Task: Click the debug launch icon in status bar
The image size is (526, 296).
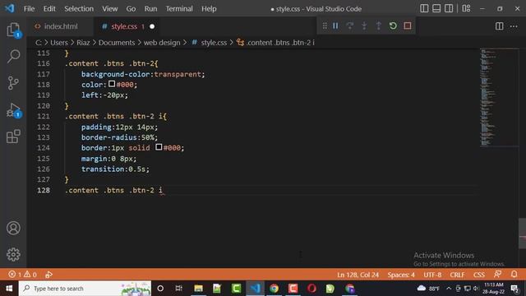Action: pos(48,275)
